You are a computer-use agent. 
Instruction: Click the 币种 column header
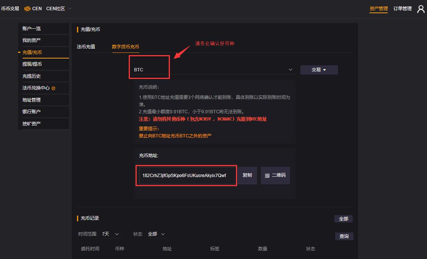pyautogui.click(x=120, y=249)
